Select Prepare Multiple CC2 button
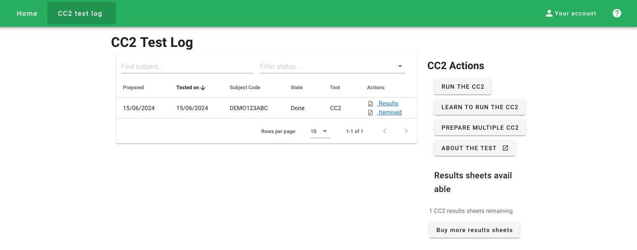This screenshot has width=637, height=250. [480, 128]
